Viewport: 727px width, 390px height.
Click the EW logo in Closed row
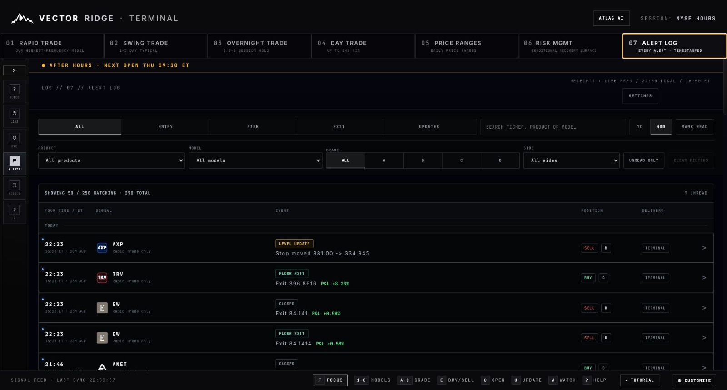[102, 308]
